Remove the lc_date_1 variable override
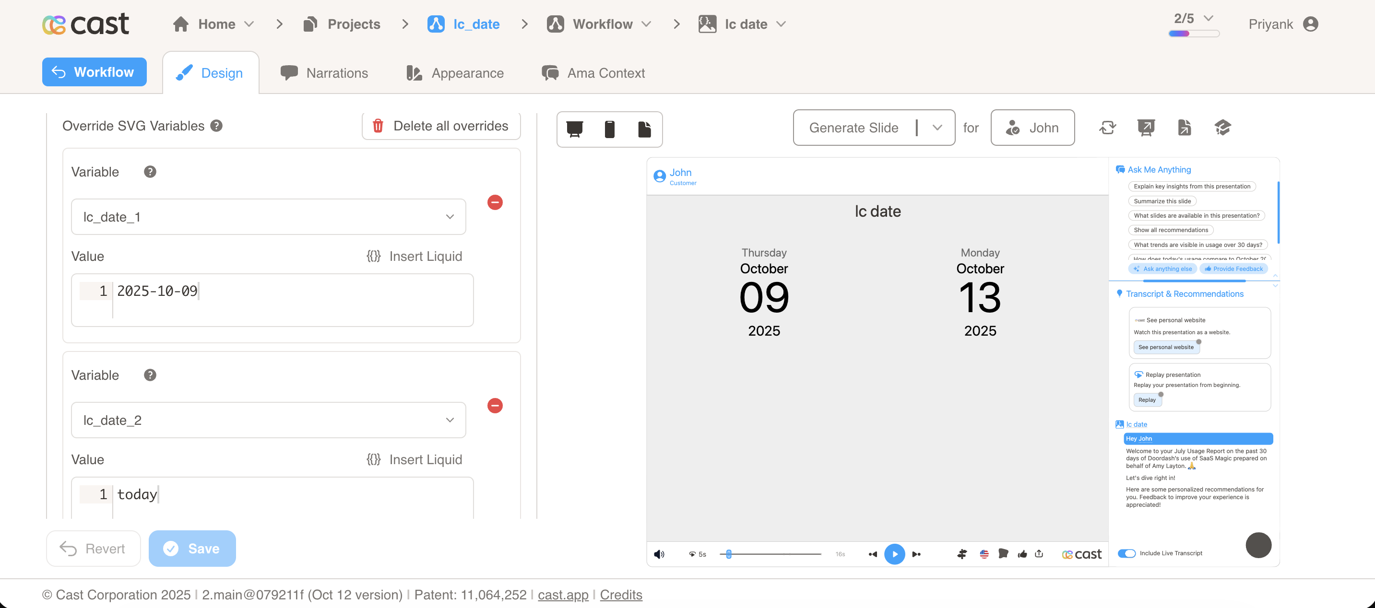1375x608 pixels. pyautogui.click(x=495, y=202)
